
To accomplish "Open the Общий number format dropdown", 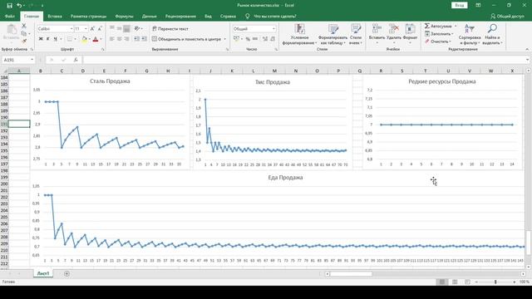I will coord(273,29).
